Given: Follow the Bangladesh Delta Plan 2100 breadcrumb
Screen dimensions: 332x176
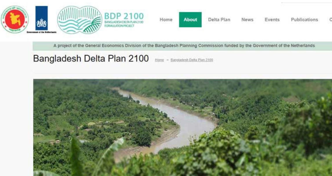Looking at the screenshot, I should point(192,60).
